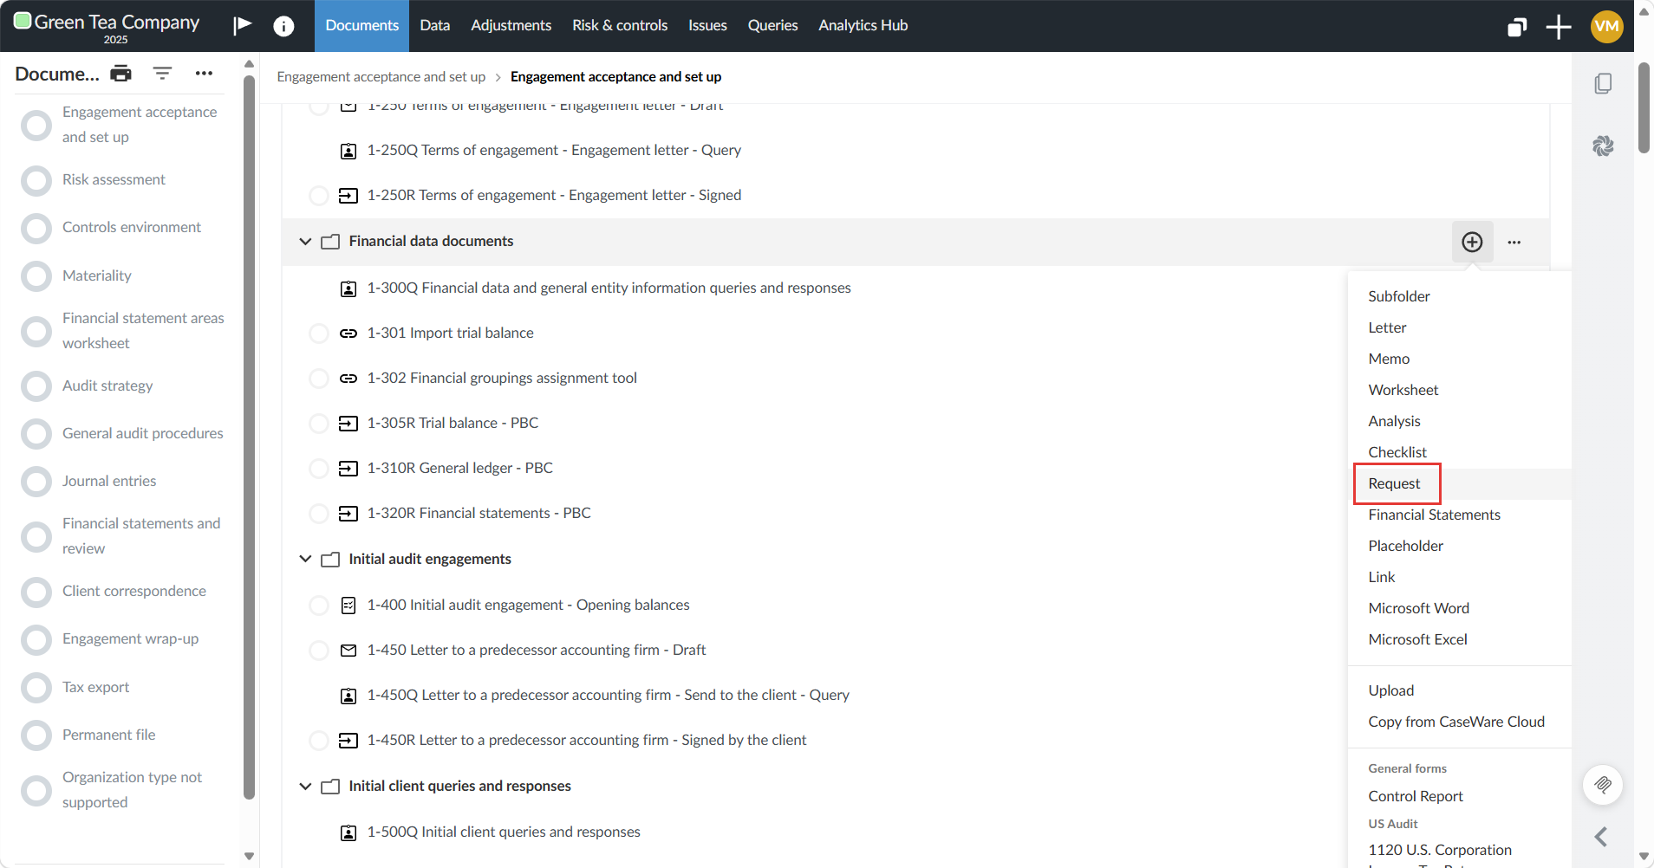Open the Analytics Hub tab
The height and width of the screenshot is (868, 1654).
click(x=863, y=25)
